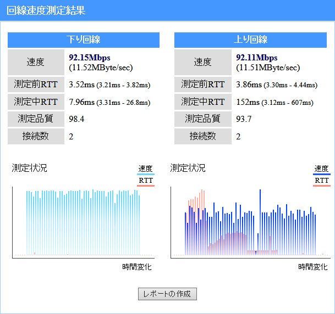Click the 3.86ms pre-measurement RTT value
The width and height of the screenshot is (335, 314).
pos(249,85)
